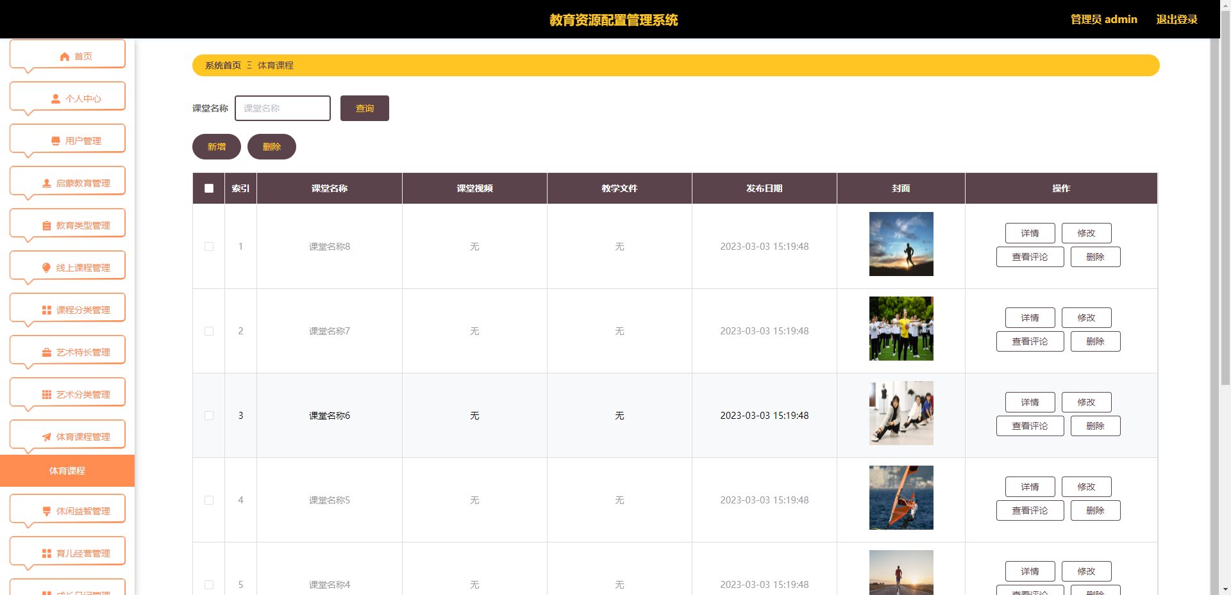
Task: Check the checkbox for row 课堂名称8
Action: pos(209,247)
